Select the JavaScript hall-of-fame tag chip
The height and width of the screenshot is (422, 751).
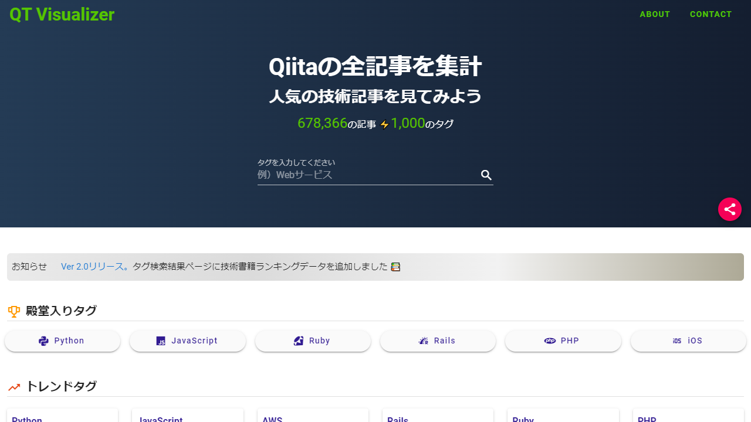click(x=188, y=341)
